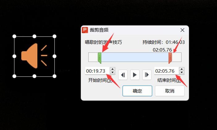217x130 pixels.
Task: Click the grey untrimmed area before green marker
Action: click(93, 57)
